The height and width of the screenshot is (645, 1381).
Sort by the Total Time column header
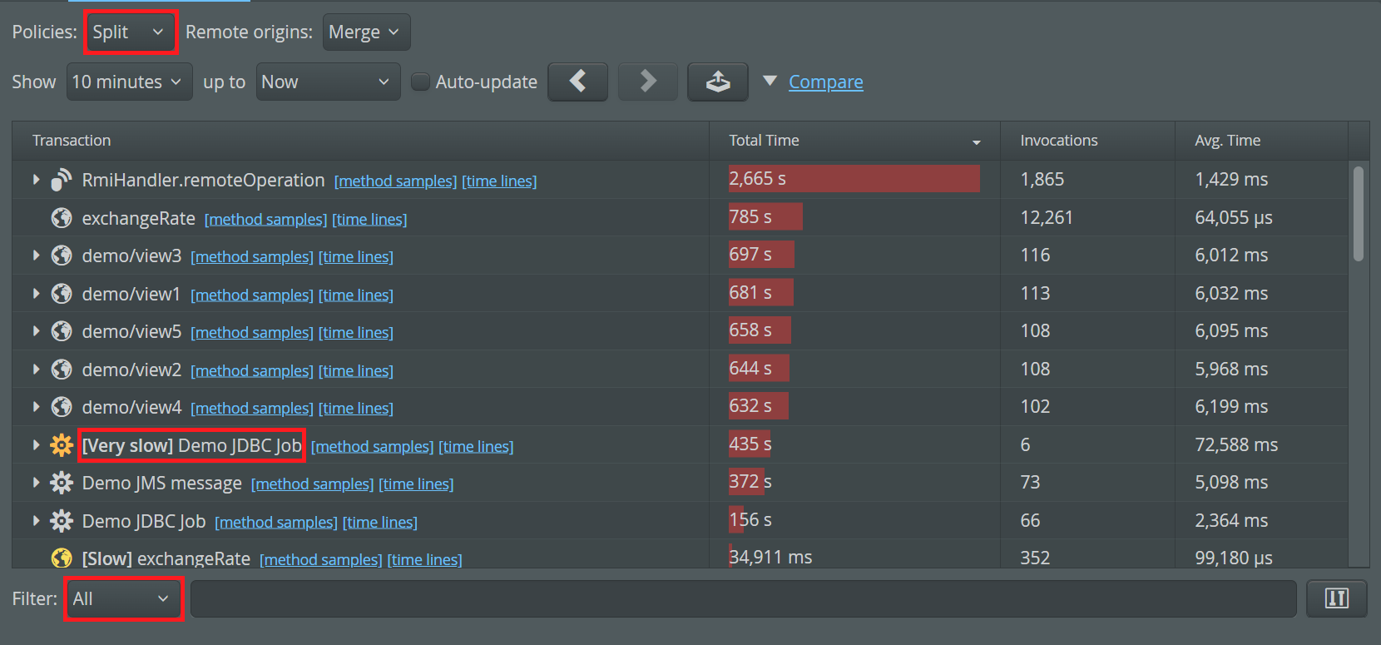tap(854, 141)
